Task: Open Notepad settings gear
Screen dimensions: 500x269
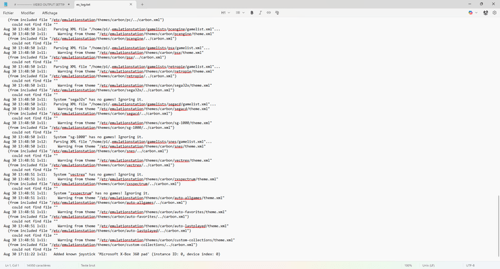Action: pyautogui.click(x=495, y=12)
